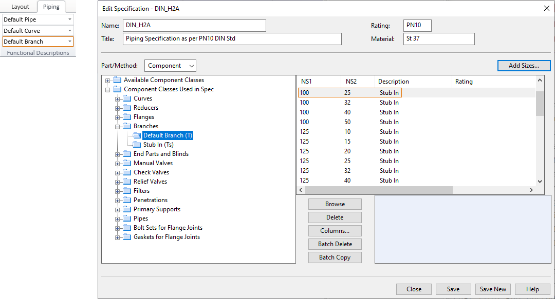Screen dimensions: 555x299
Task: Click the Batch Copy button
Action: 335,257
